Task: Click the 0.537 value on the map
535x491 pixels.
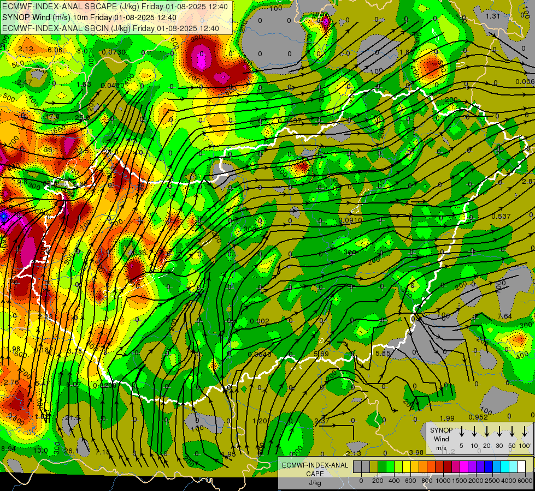Action: tap(501, 217)
